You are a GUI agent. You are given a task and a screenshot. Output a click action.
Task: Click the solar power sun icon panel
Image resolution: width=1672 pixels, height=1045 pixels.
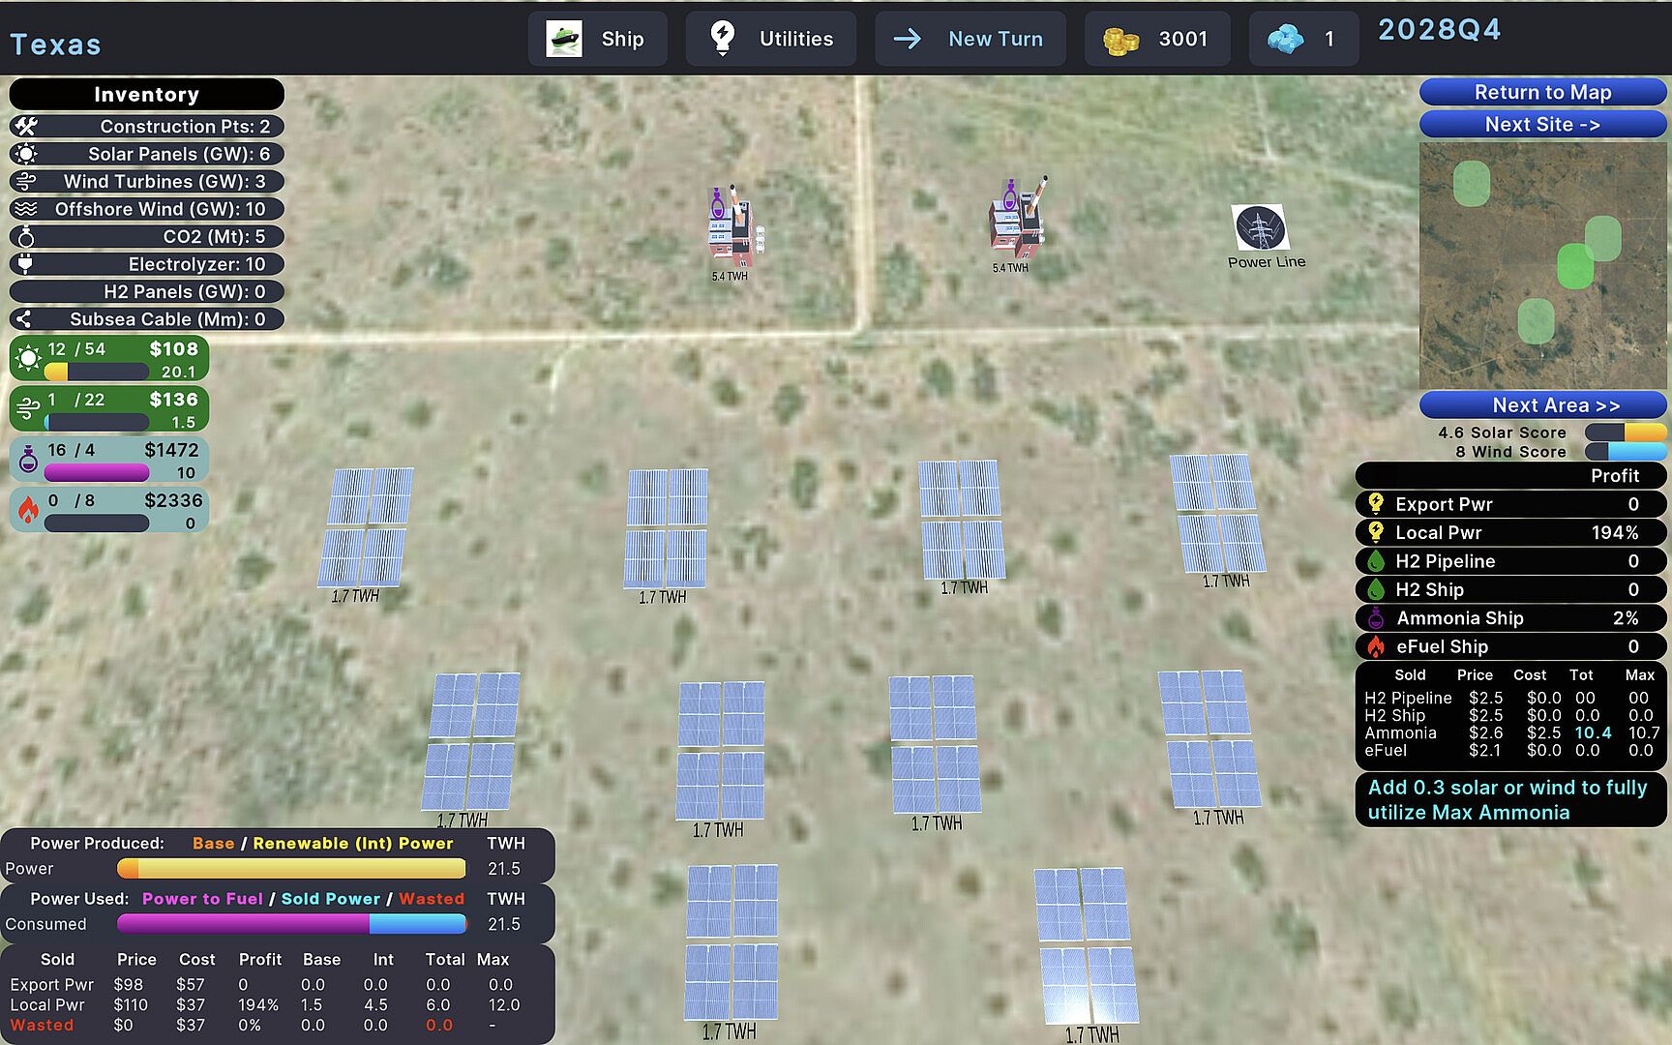(x=28, y=359)
